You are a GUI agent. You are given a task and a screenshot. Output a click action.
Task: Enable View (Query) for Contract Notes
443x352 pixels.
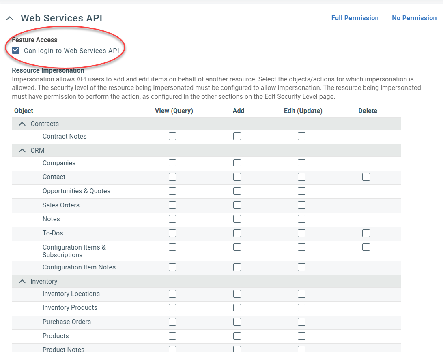tap(172, 137)
